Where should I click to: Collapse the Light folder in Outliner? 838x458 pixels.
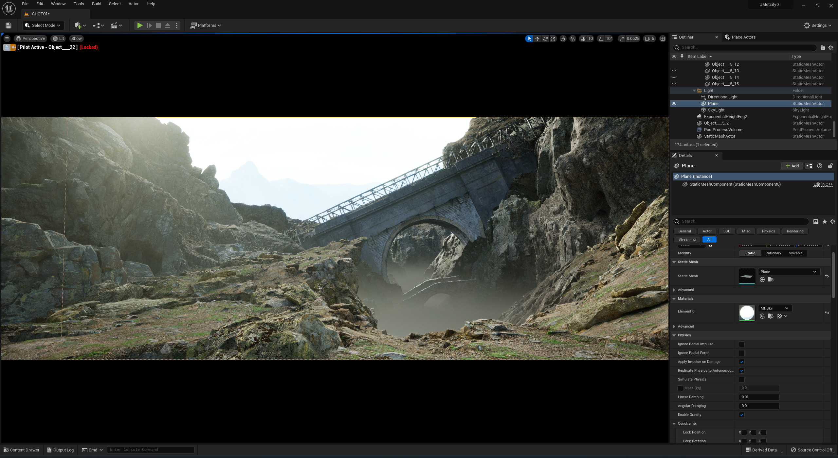pyautogui.click(x=694, y=91)
